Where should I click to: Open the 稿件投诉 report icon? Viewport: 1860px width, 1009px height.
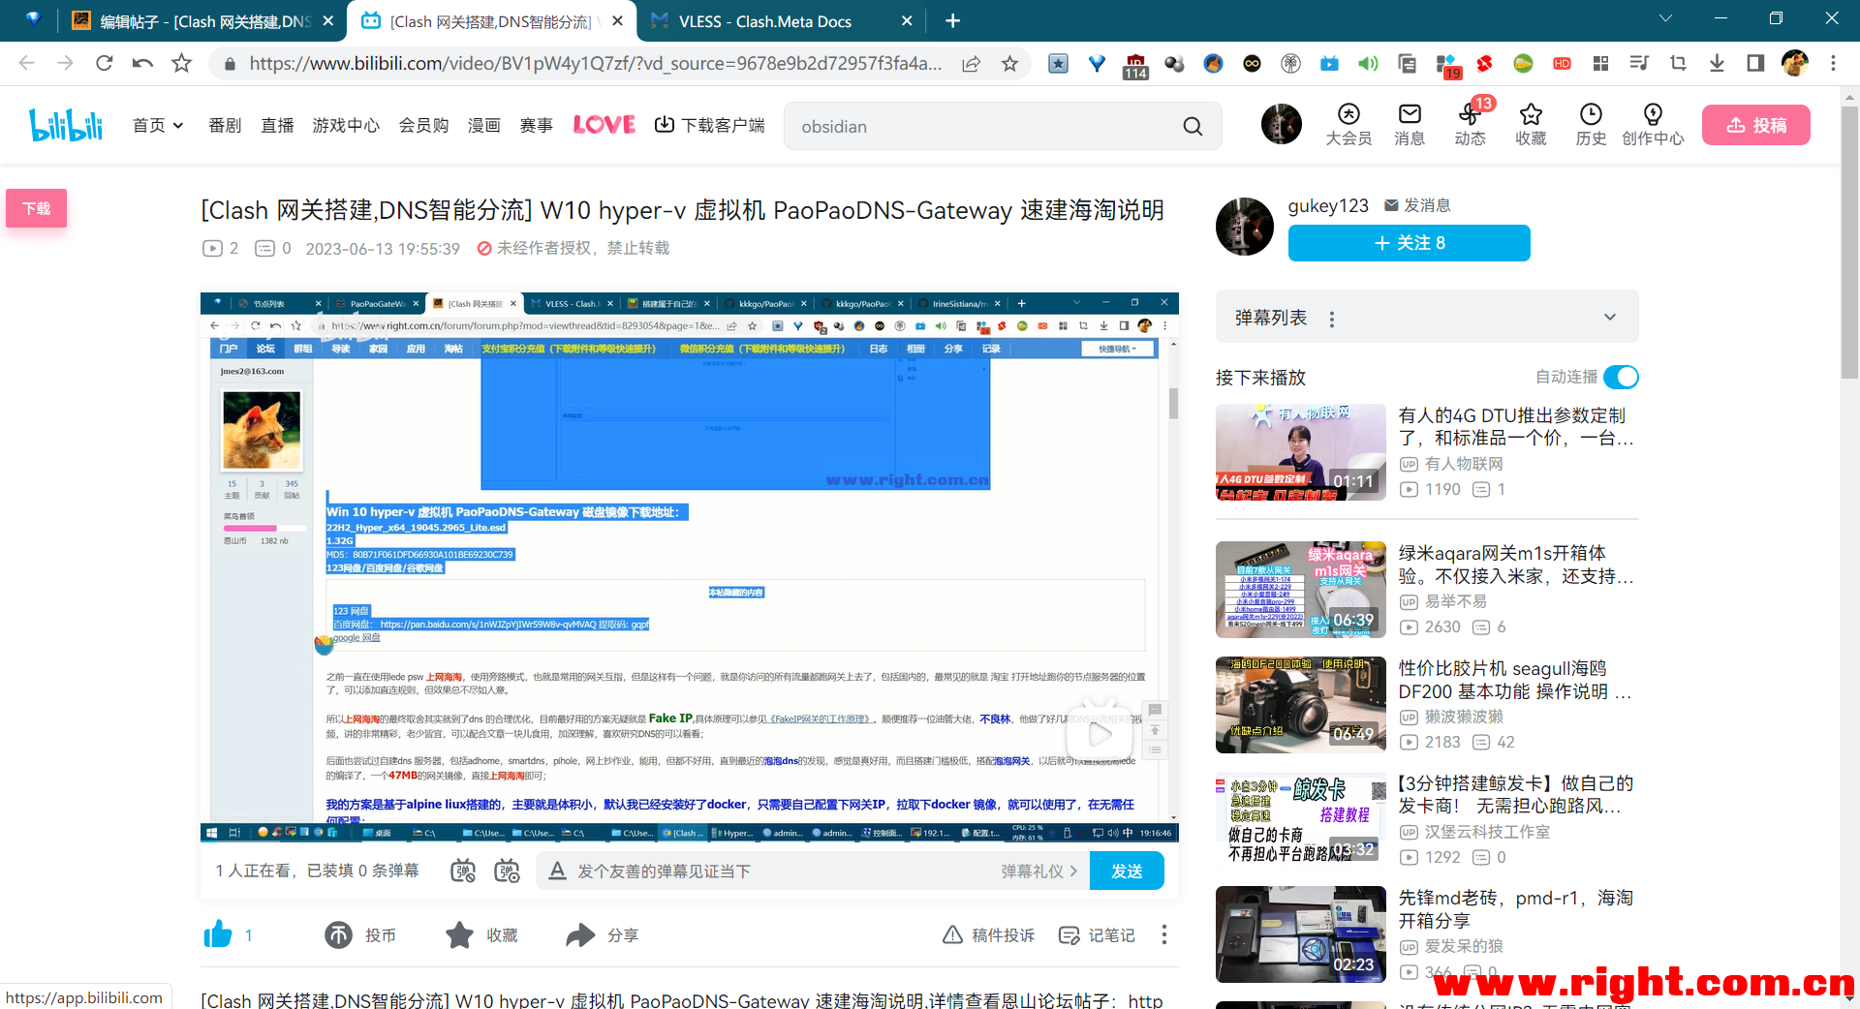pyautogui.click(x=952, y=934)
